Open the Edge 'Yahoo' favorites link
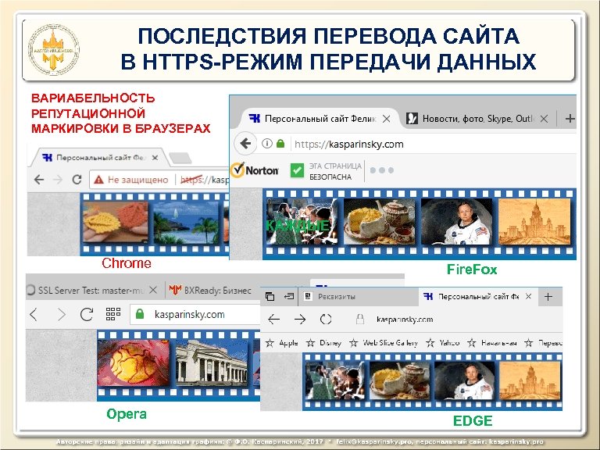Viewport: 600px width, 450px height. pyautogui.click(x=443, y=343)
